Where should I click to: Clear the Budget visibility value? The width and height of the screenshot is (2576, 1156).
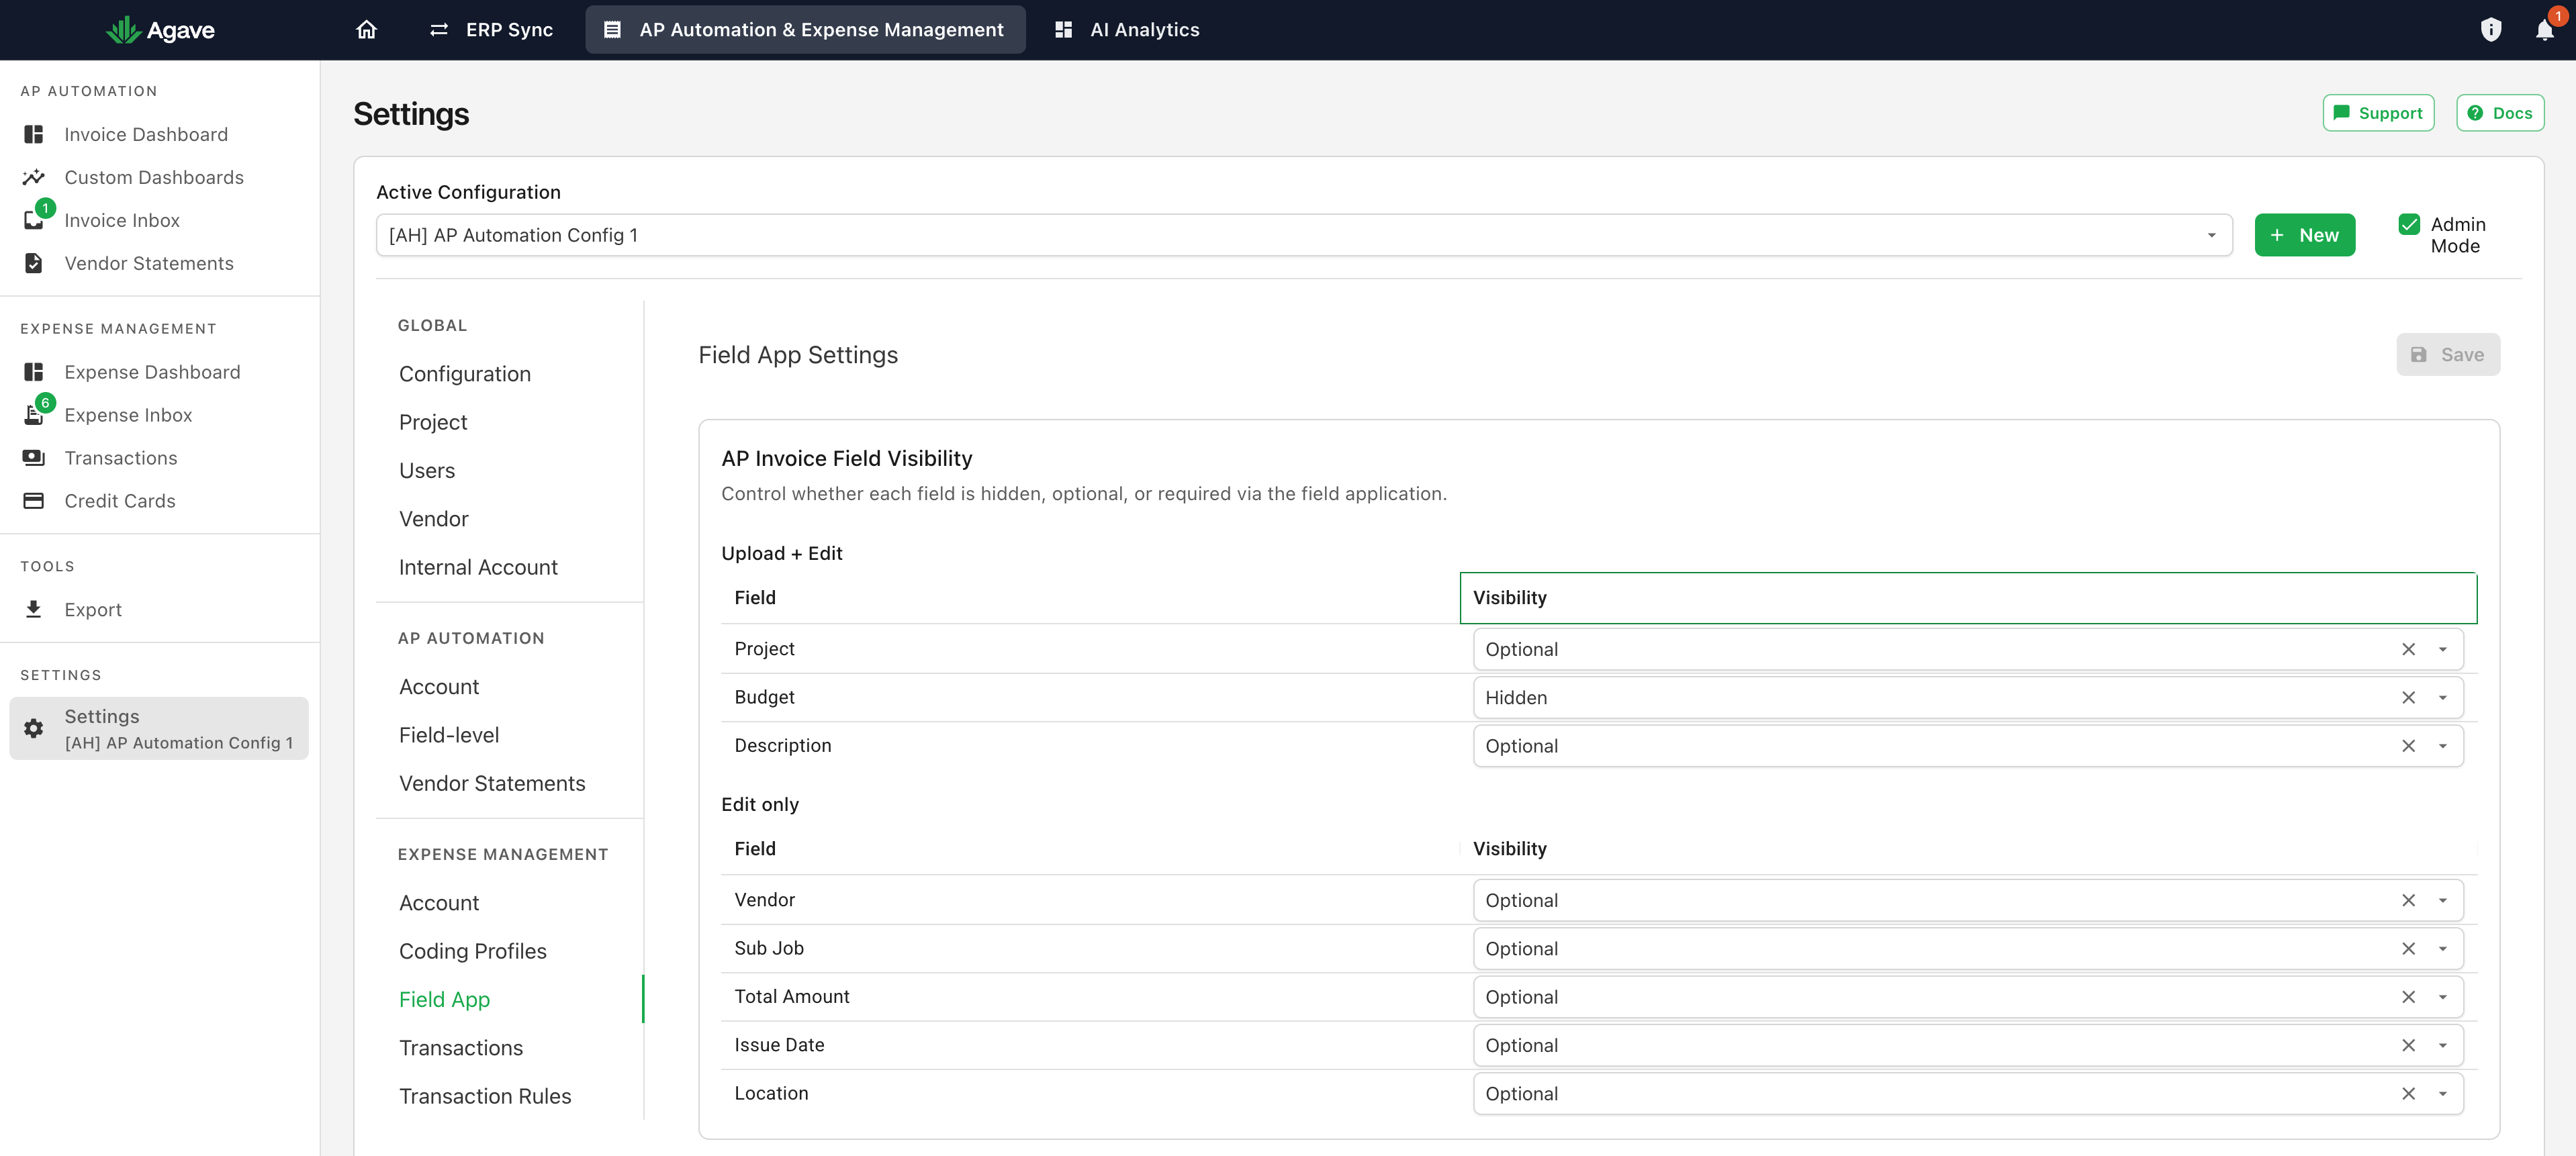click(x=2408, y=698)
